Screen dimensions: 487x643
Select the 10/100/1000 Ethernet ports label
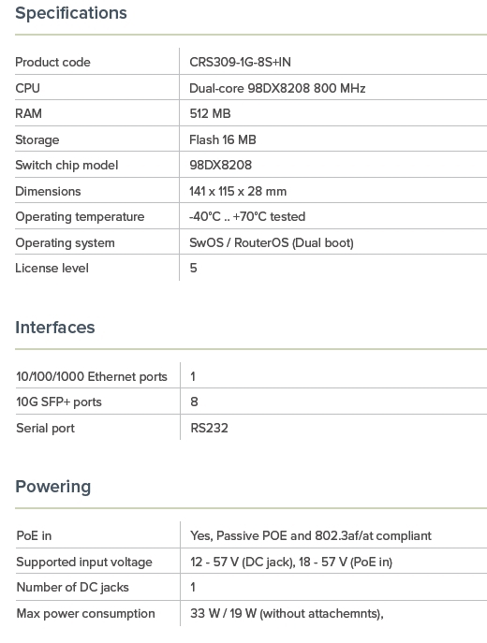pyautogui.click(x=92, y=376)
